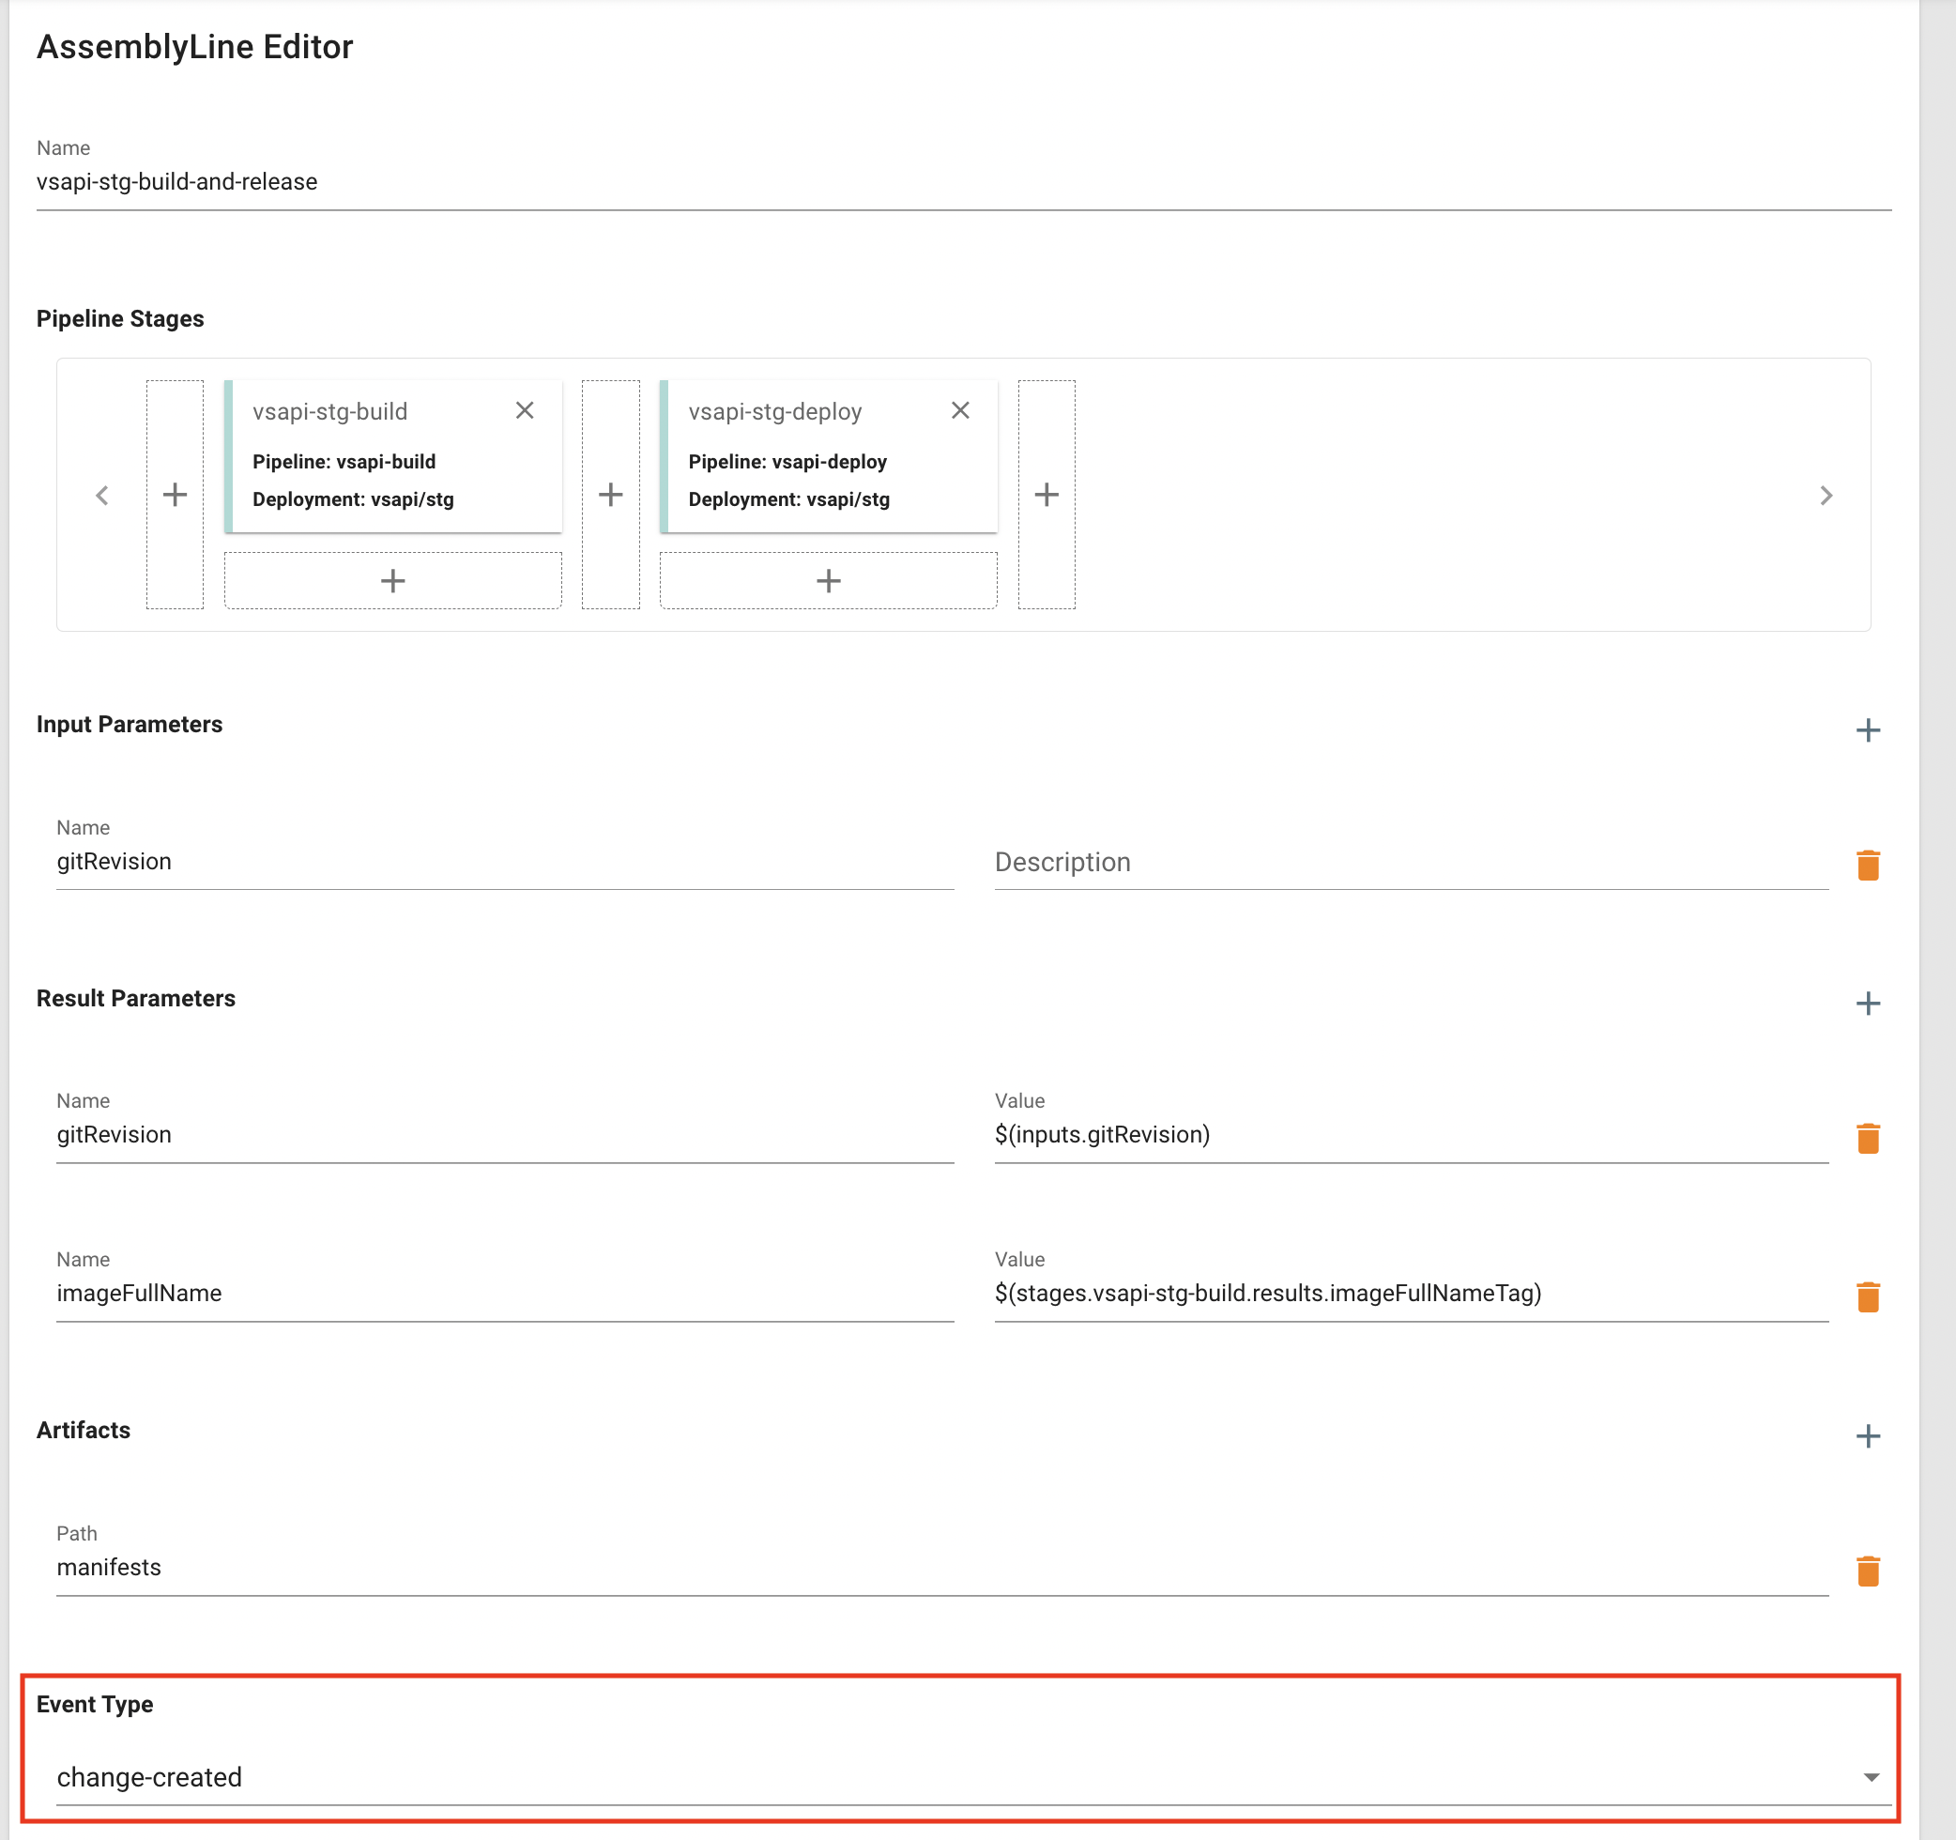
Task: Remove the vsapi-stg-deploy stage with X
Action: point(960,410)
